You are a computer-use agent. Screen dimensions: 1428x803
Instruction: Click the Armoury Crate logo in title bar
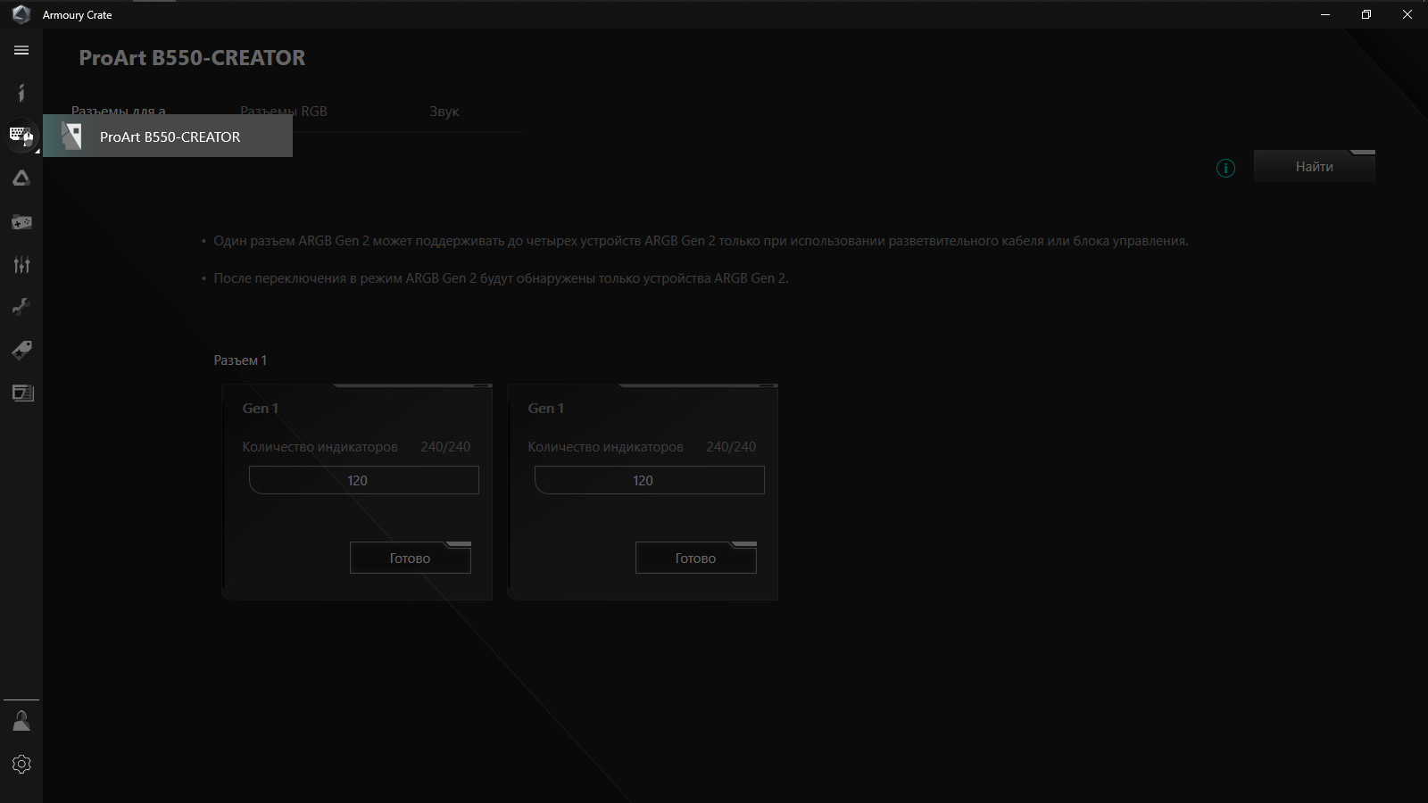pyautogui.click(x=21, y=14)
